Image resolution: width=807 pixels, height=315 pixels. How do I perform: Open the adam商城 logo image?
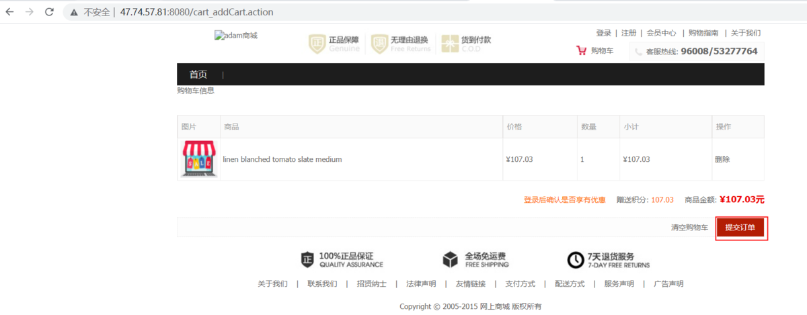click(236, 36)
